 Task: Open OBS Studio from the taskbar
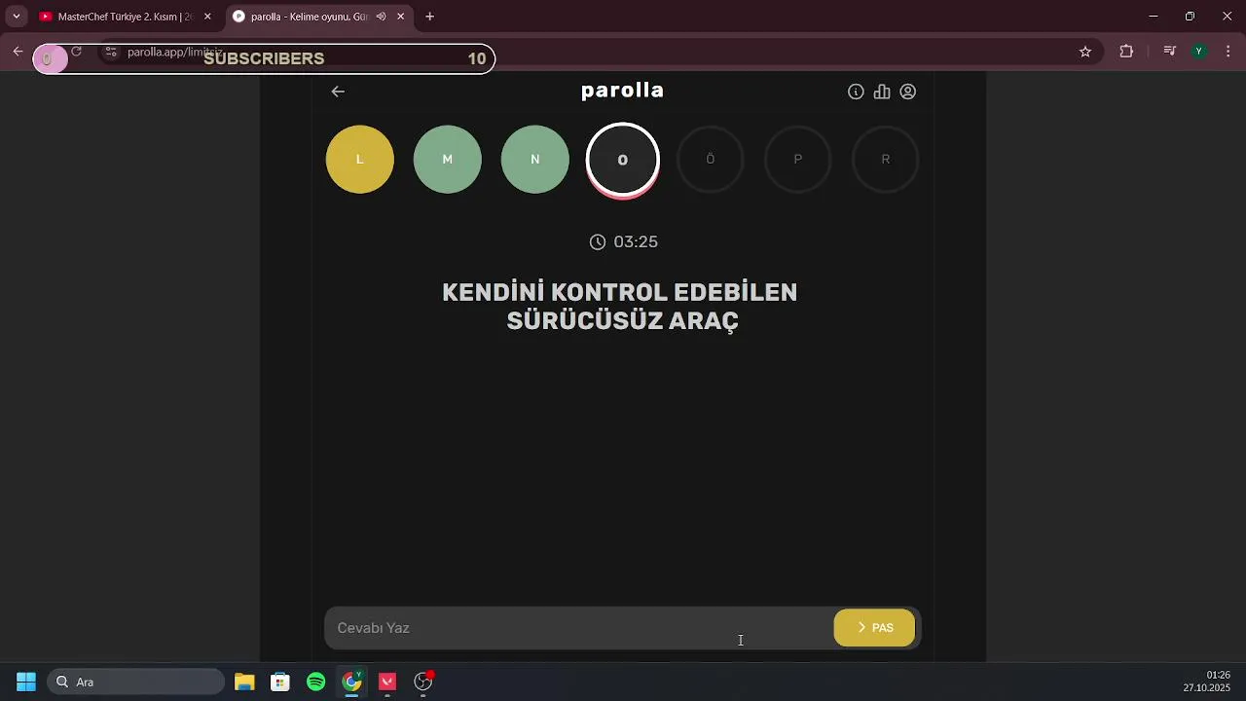[423, 682]
